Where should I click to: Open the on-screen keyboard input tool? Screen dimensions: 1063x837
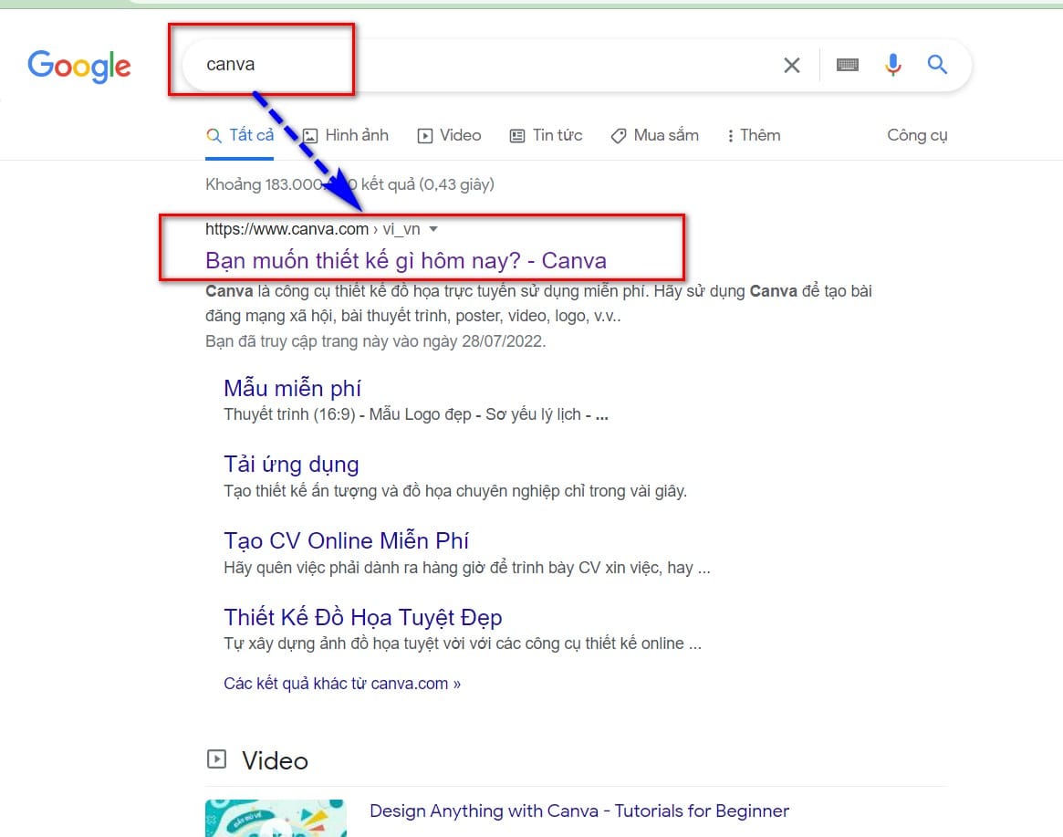pyautogui.click(x=848, y=65)
